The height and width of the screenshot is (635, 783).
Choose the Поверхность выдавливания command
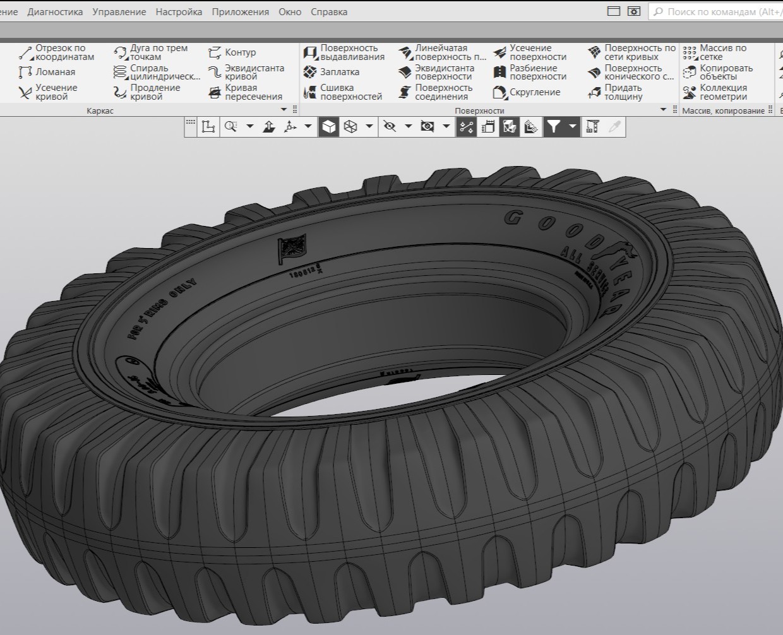(344, 52)
